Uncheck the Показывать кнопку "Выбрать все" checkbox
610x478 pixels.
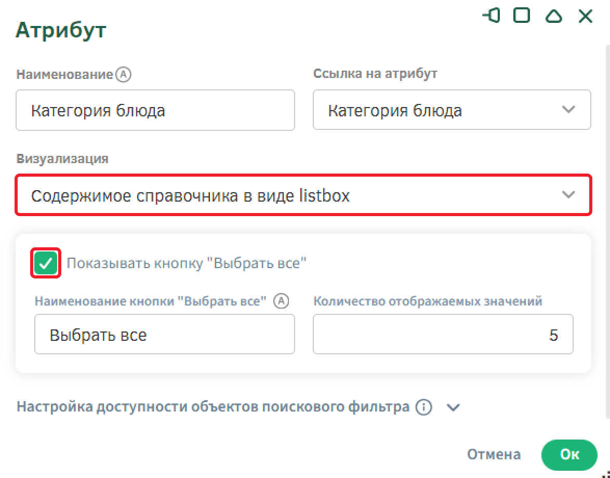46,263
